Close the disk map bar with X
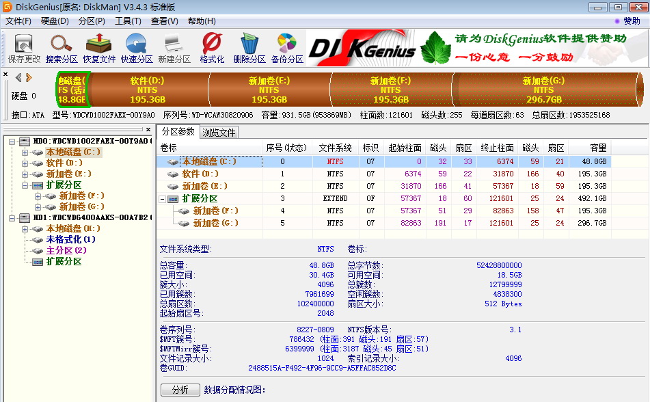This screenshot has width=650, height=402. 5,75
